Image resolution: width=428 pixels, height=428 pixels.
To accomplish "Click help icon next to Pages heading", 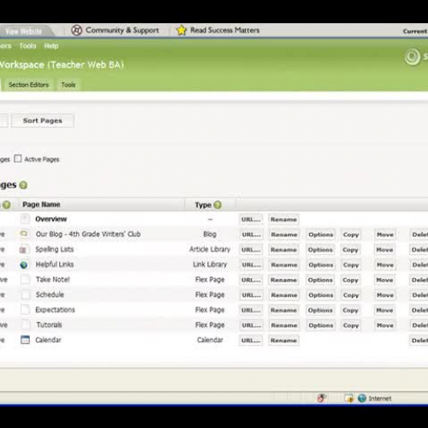I will click(23, 185).
